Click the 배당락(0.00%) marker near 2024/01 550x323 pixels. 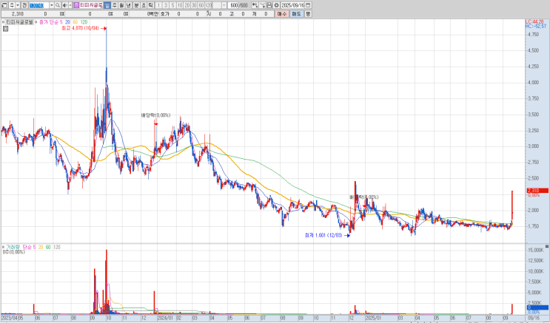155,115
